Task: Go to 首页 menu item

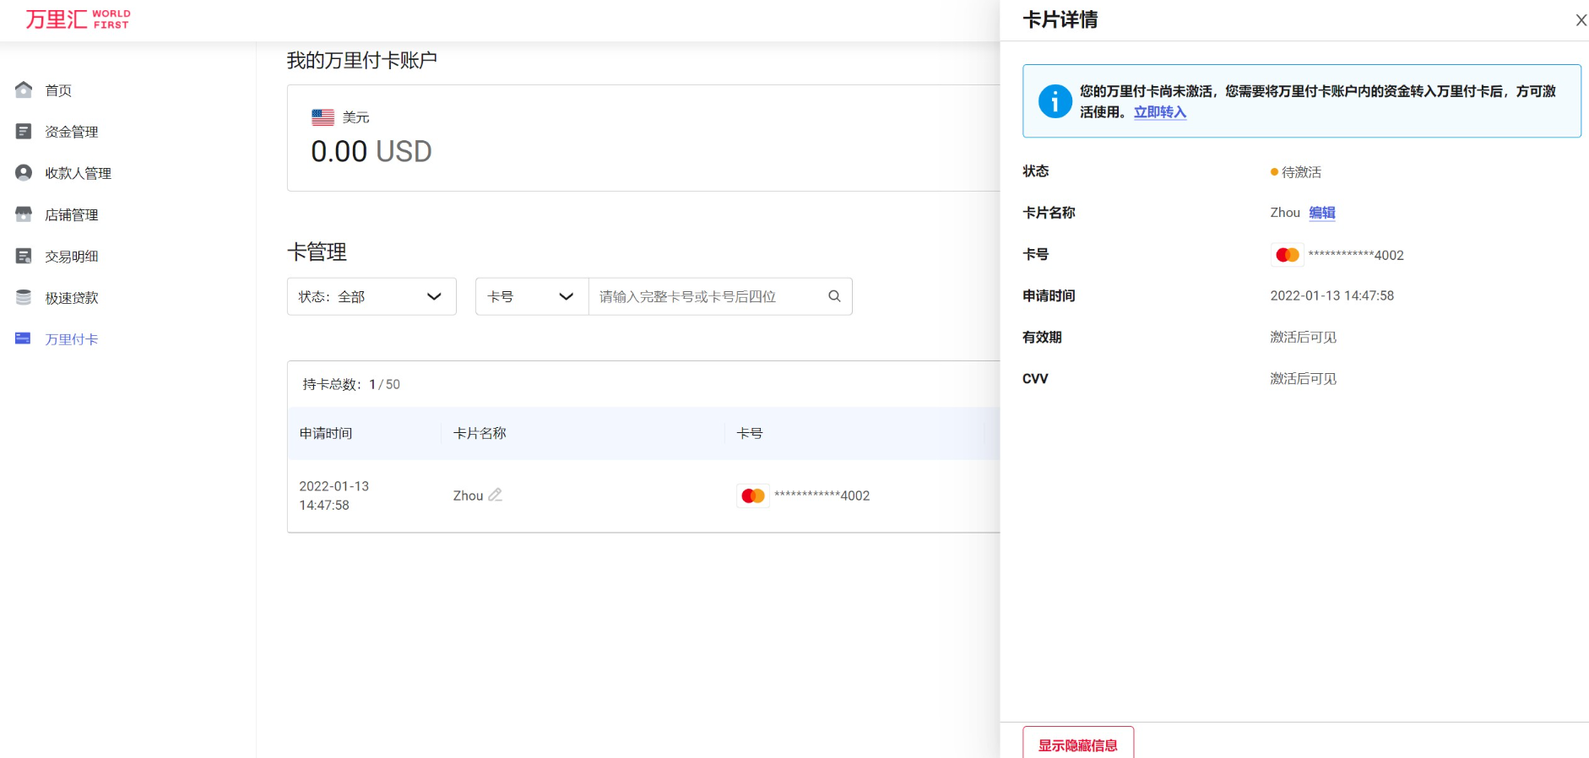Action: 58,90
